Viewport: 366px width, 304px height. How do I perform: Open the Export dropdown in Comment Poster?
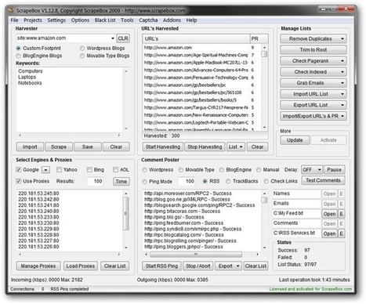[228, 266]
